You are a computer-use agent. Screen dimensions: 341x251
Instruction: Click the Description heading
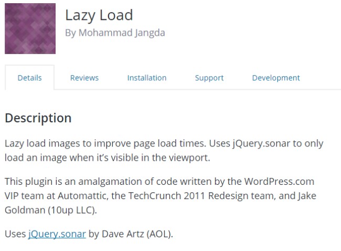pos(38,118)
